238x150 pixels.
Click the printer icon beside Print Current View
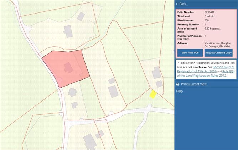coord(178,84)
